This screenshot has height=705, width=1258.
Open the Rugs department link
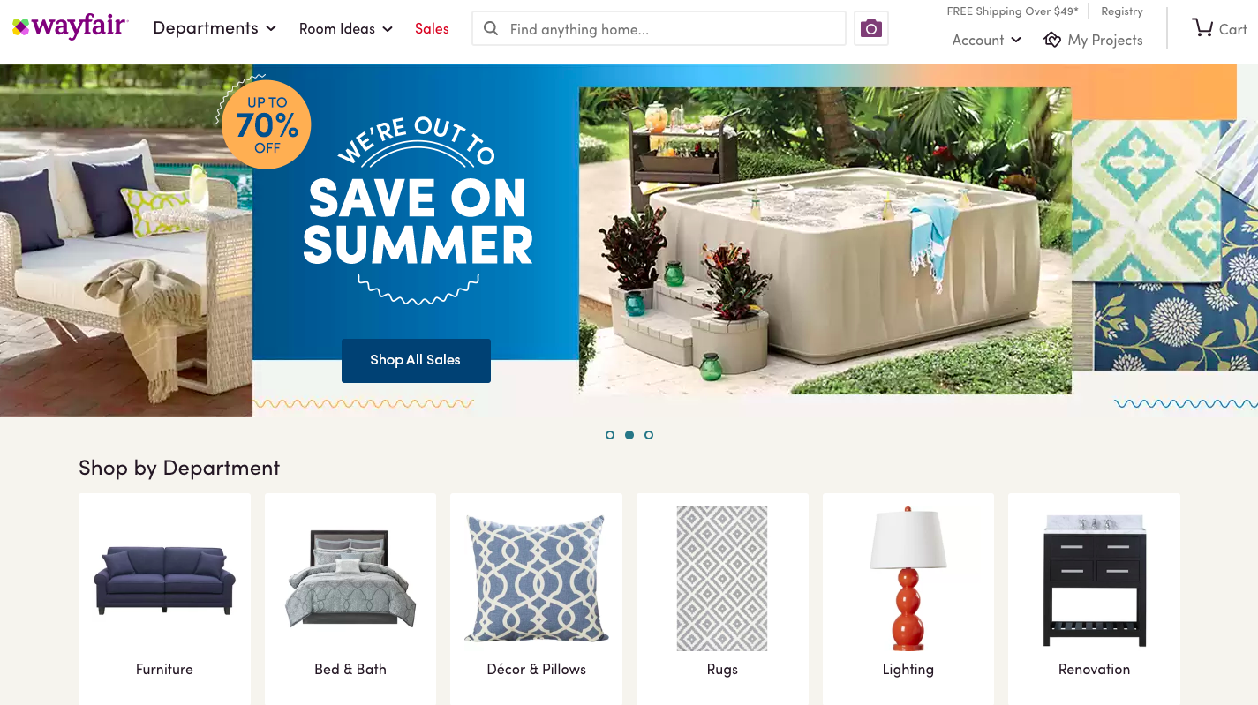(x=722, y=669)
